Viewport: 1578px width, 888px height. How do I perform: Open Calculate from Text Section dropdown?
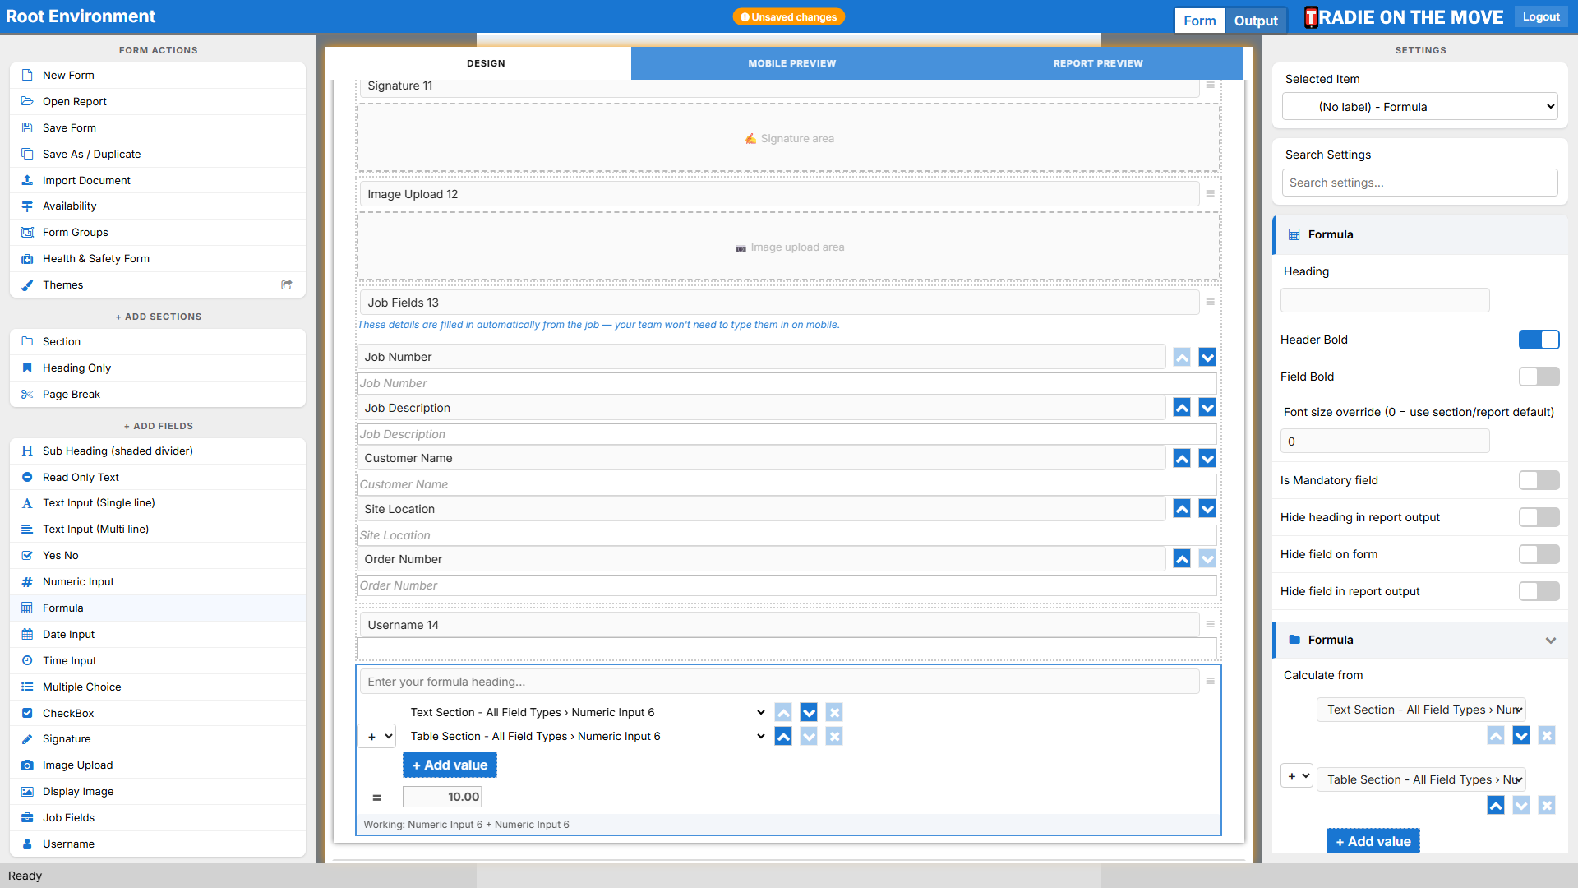tap(1421, 710)
